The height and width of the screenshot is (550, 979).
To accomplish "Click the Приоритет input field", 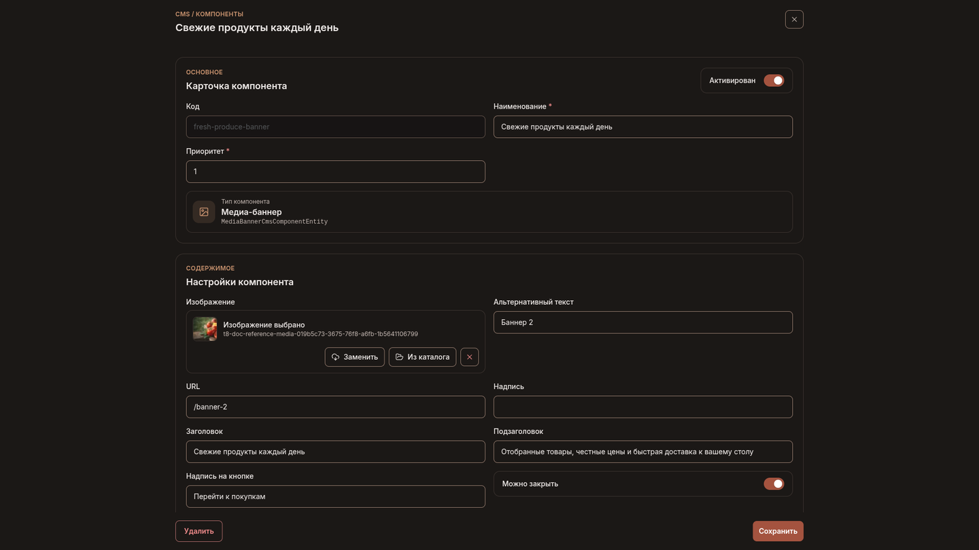I will (x=336, y=172).
